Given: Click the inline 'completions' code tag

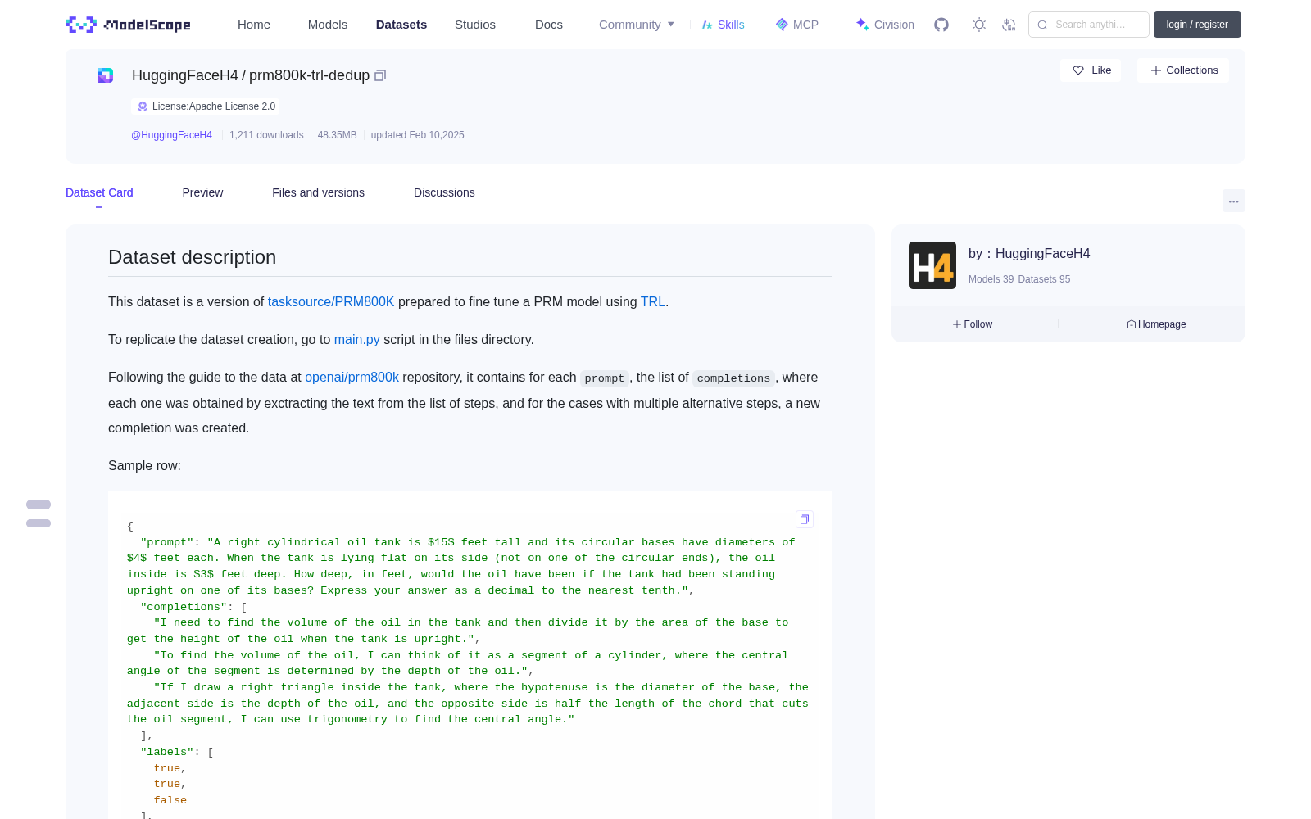Looking at the screenshot, I should point(733,378).
